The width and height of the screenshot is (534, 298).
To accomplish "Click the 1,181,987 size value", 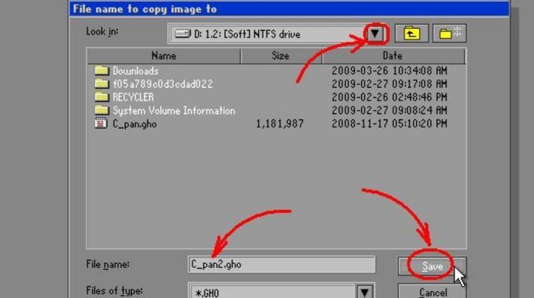I will click(280, 124).
